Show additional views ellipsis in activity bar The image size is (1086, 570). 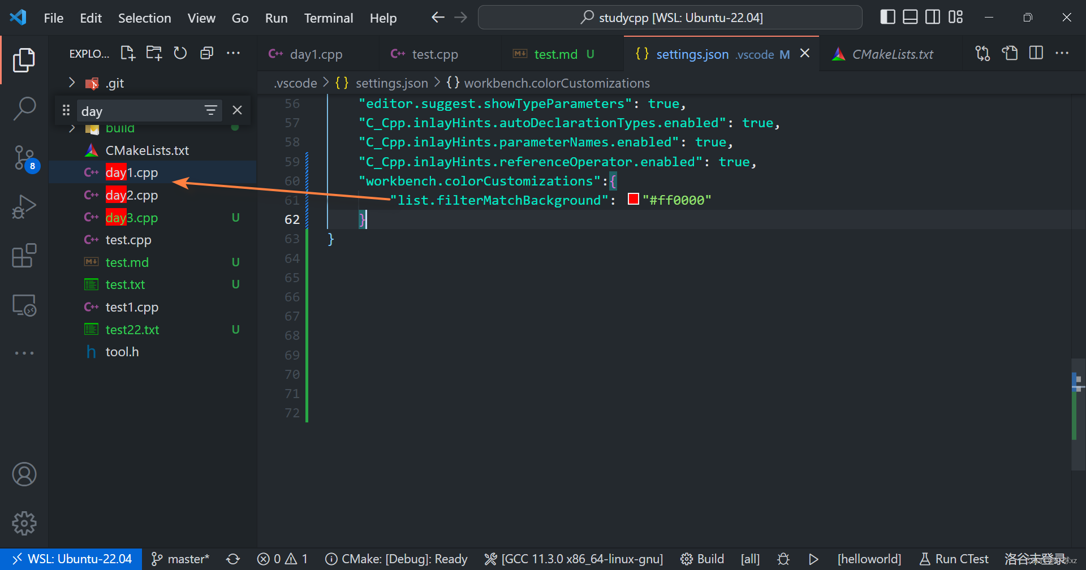tap(24, 353)
